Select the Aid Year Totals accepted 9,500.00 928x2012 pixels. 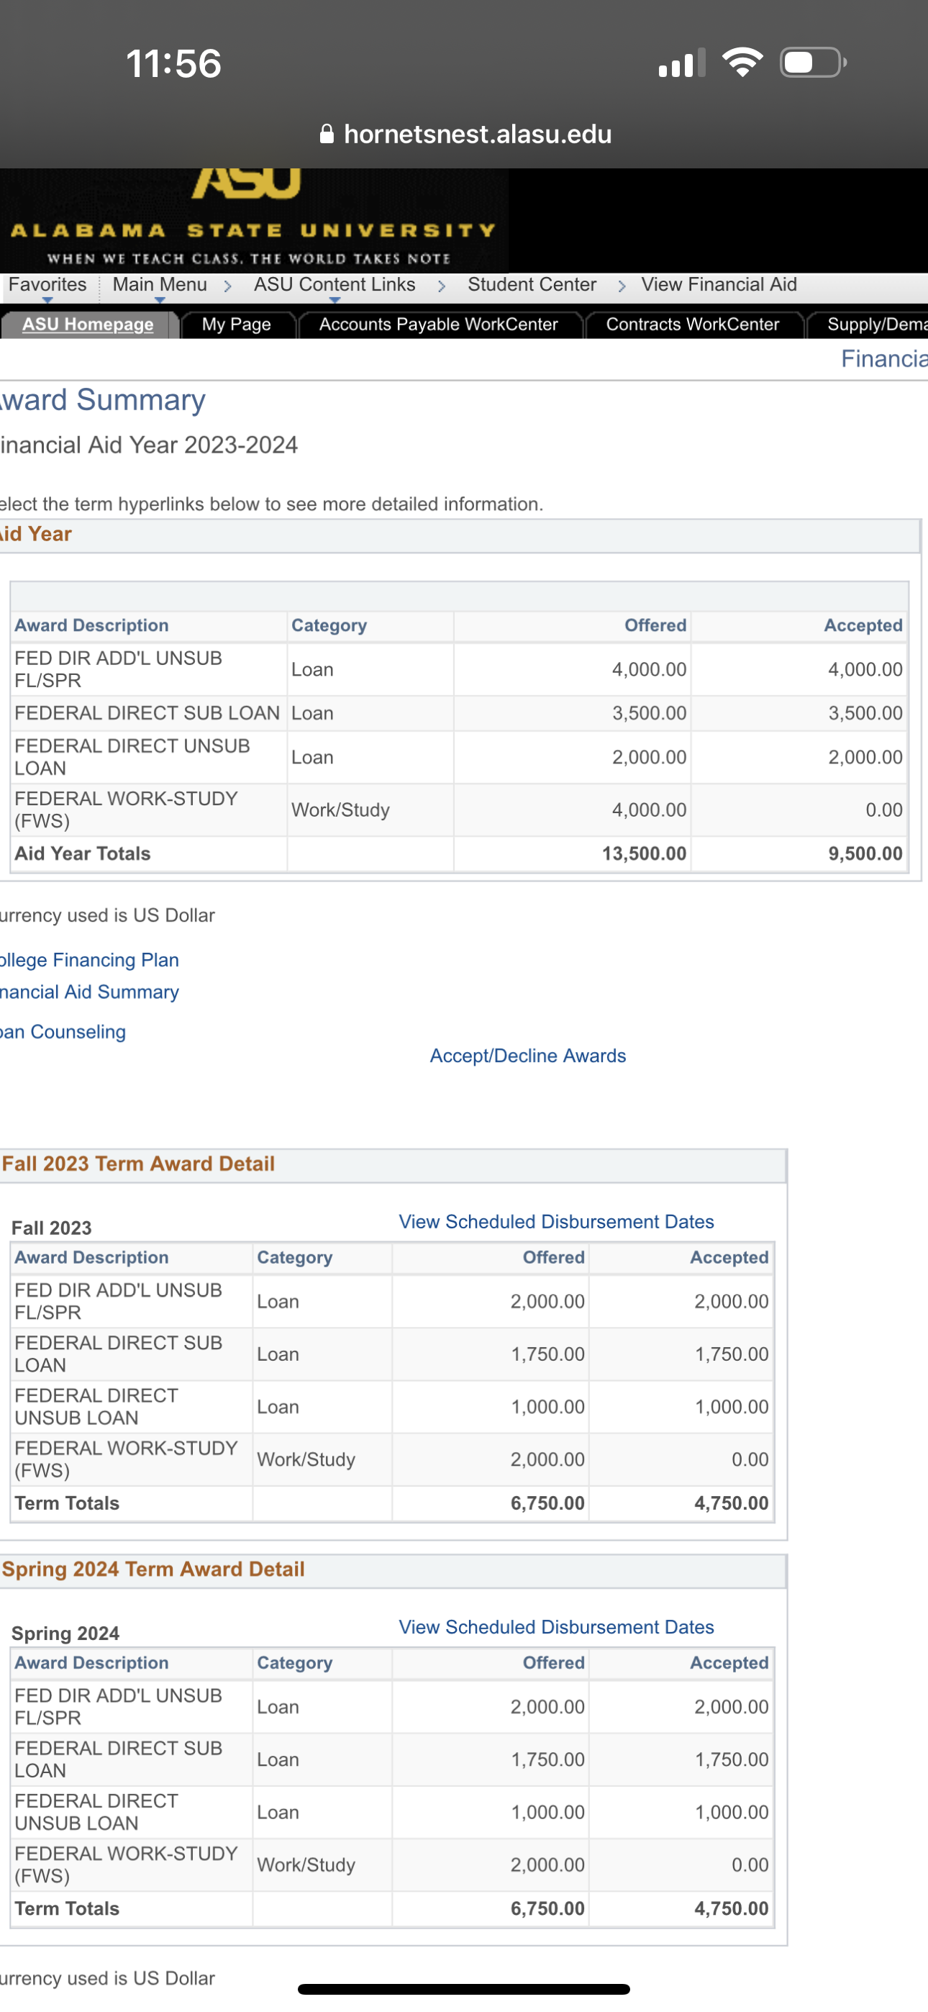[865, 853]
